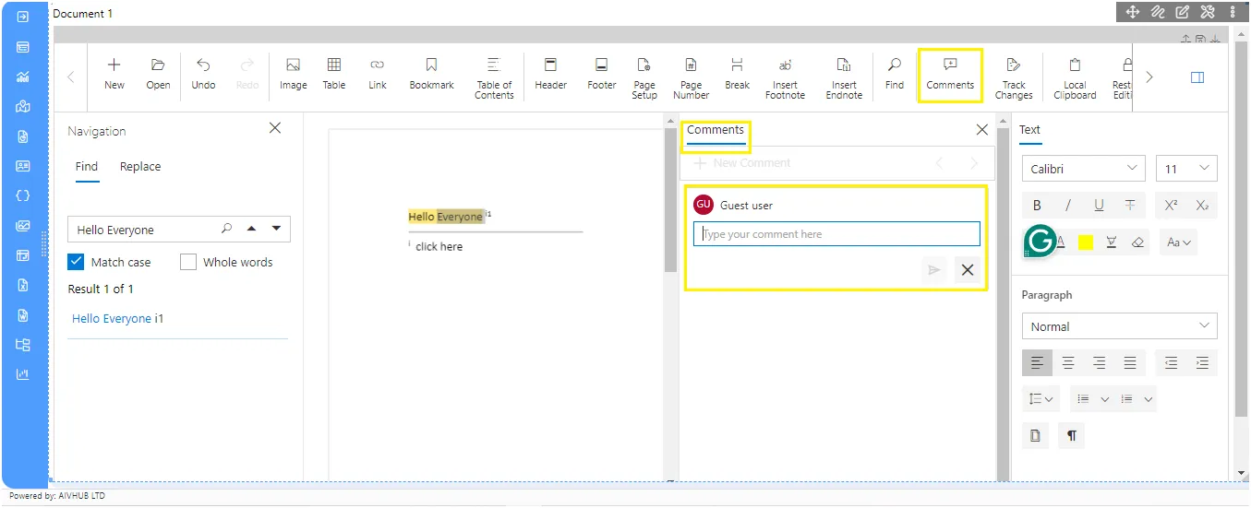This screenshot has width=1251, height=508.
Task: Insert an Image from the toolbar
Action: point(293,75)
